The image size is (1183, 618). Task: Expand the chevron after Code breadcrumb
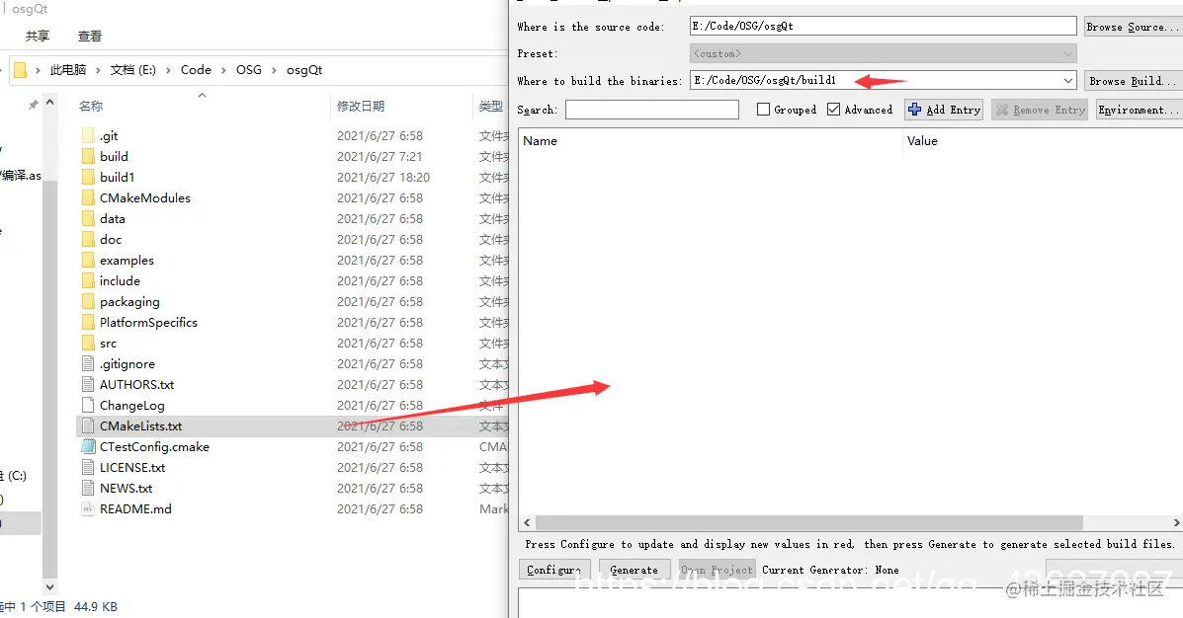point(223,70)
